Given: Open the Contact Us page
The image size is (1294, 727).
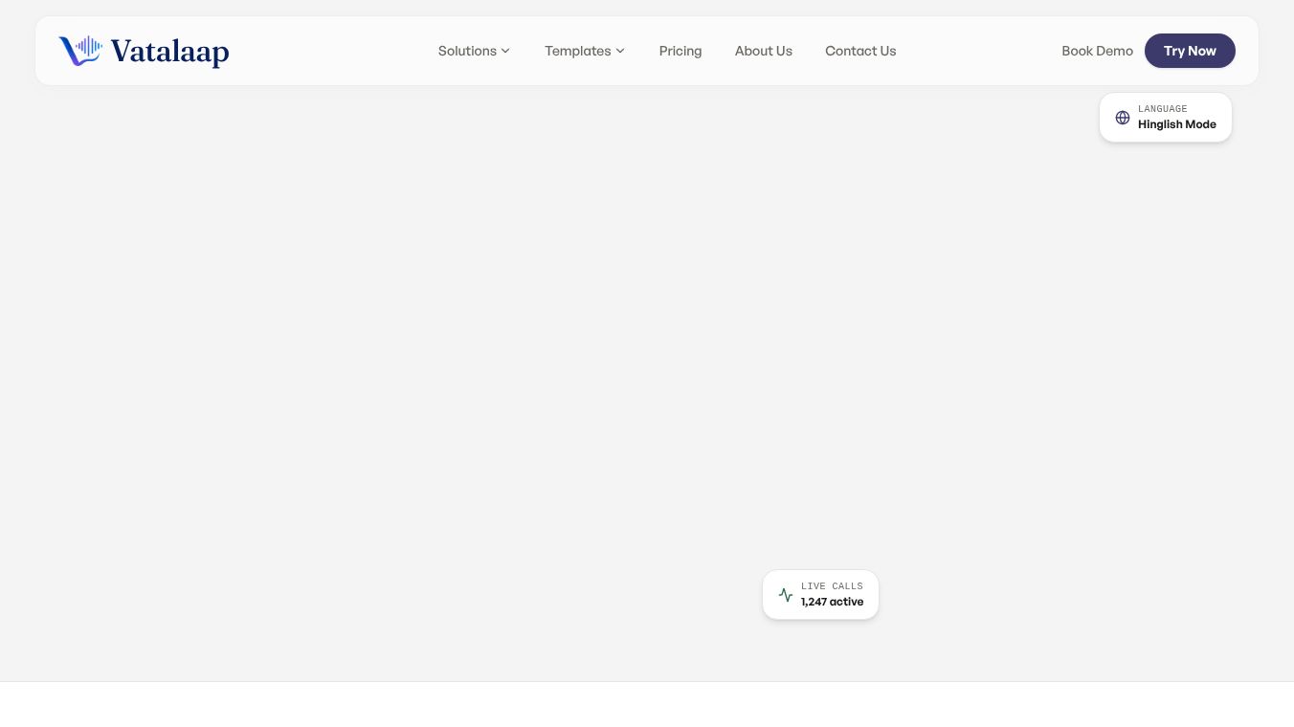Looking at the screenshot, I should point(860,51).
